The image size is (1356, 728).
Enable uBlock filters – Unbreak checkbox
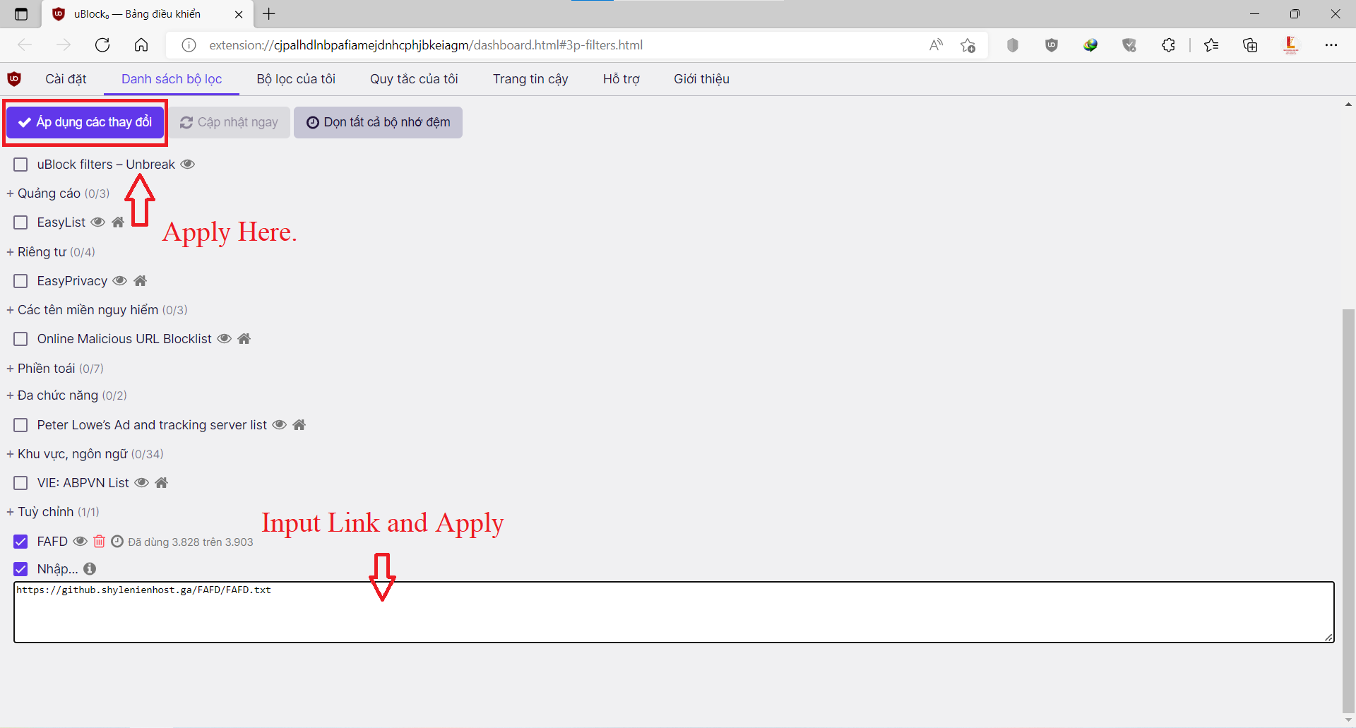tap(20, 165)
